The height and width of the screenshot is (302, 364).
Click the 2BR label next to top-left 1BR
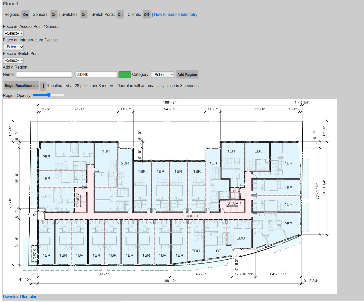(125, 163)
